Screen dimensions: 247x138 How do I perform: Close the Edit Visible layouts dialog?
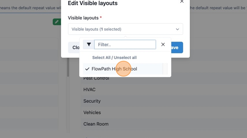tap(182, 1)
